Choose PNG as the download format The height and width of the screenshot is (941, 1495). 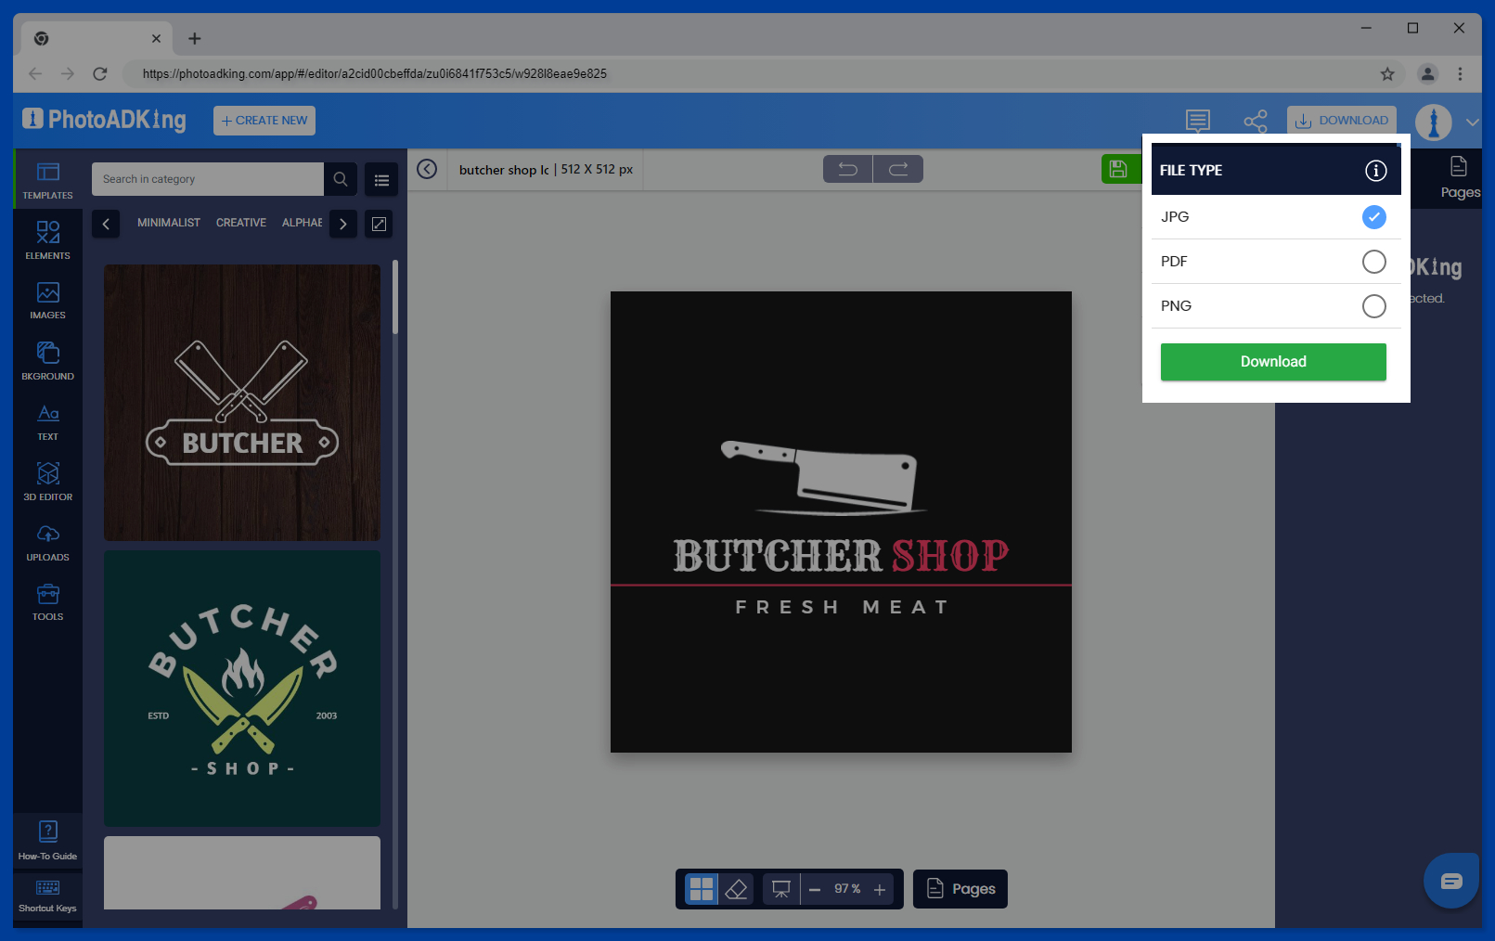coord(1373,306)
